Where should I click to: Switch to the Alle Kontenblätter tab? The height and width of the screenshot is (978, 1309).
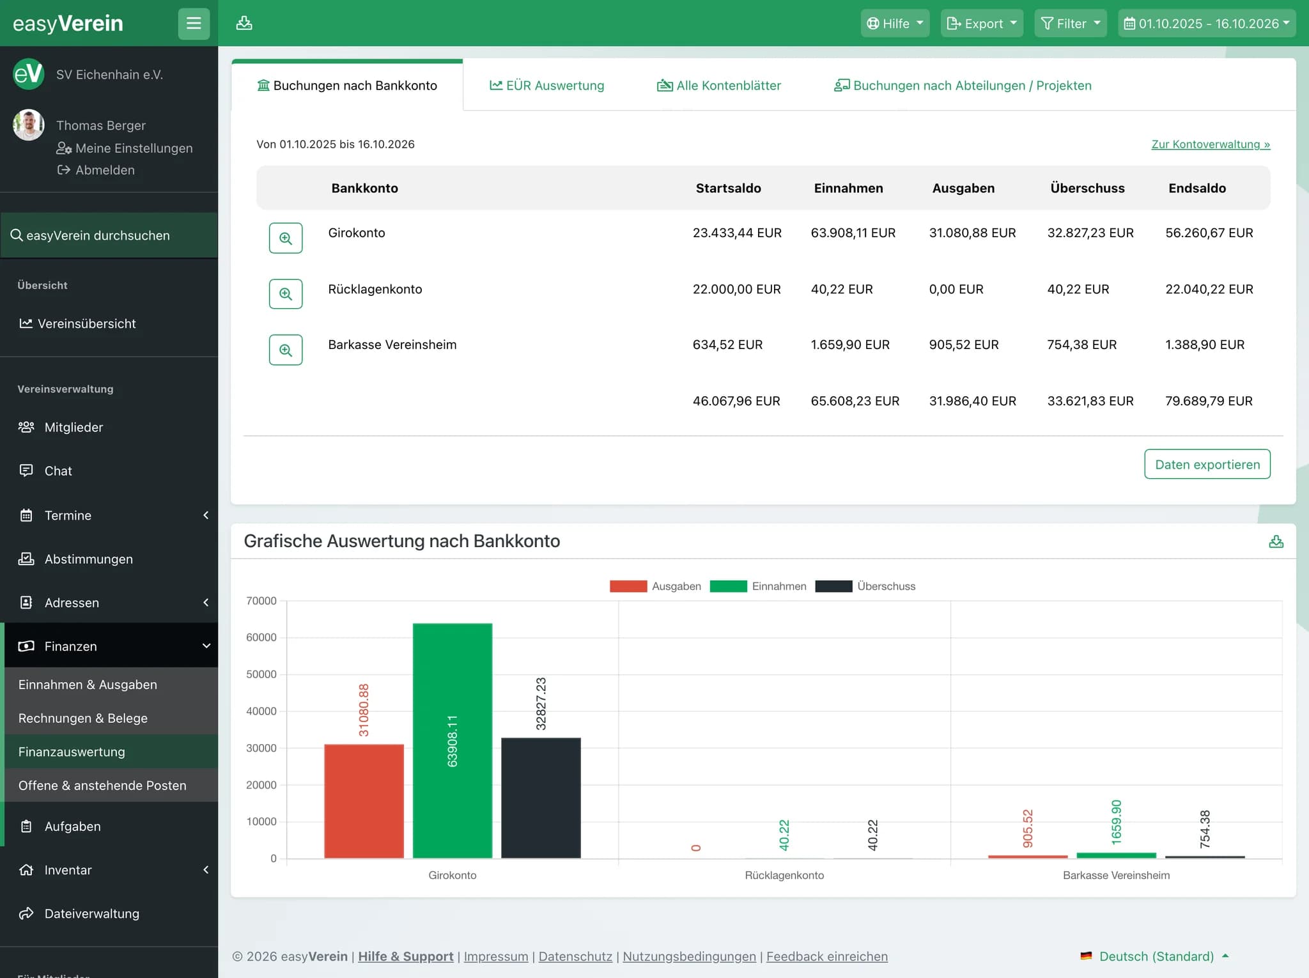719,86
